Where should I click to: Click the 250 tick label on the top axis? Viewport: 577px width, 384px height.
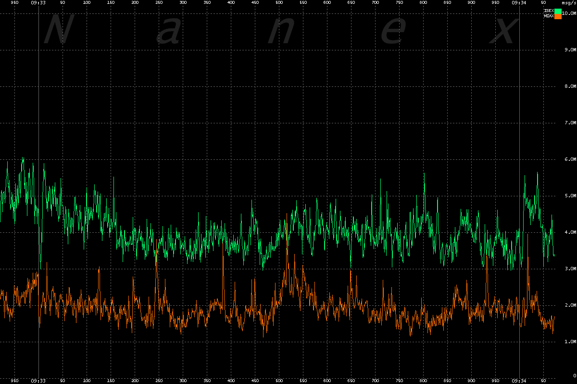[x=159, y=3]
